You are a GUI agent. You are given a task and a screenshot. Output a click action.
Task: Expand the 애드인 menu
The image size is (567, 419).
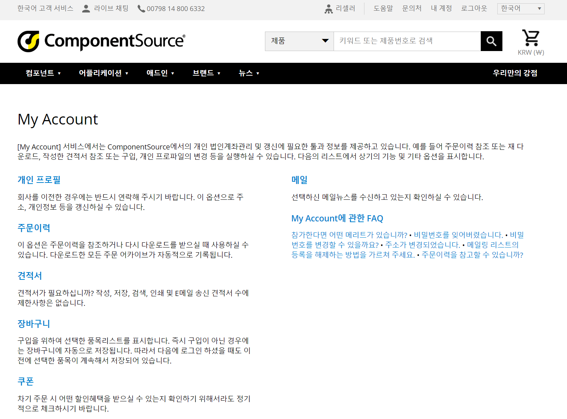(x=160, y=73)
